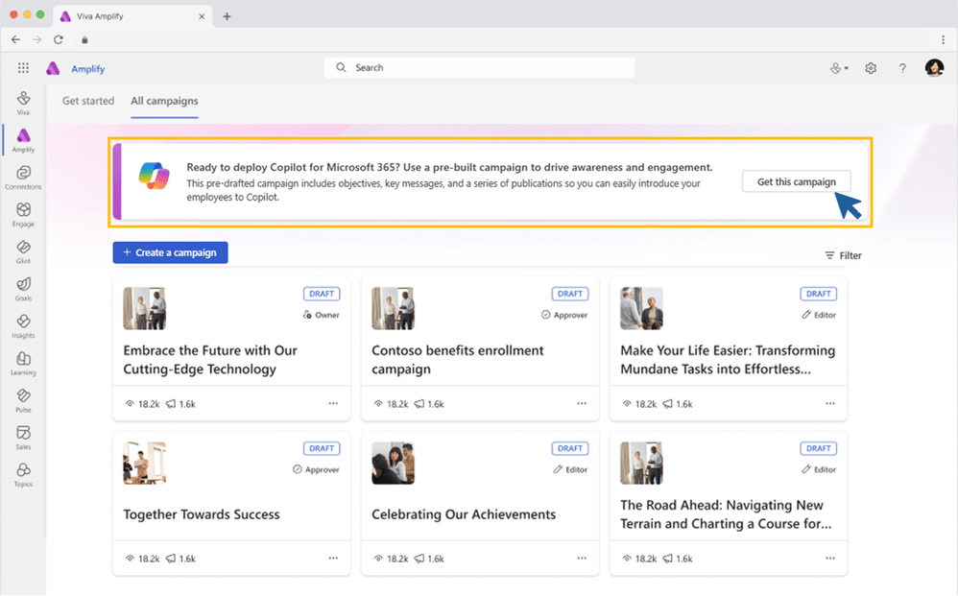Image resolution: width=958 pixels, height=596 pixels.
Task: Open the settings gear in the top bar
Action: (871, 68)
